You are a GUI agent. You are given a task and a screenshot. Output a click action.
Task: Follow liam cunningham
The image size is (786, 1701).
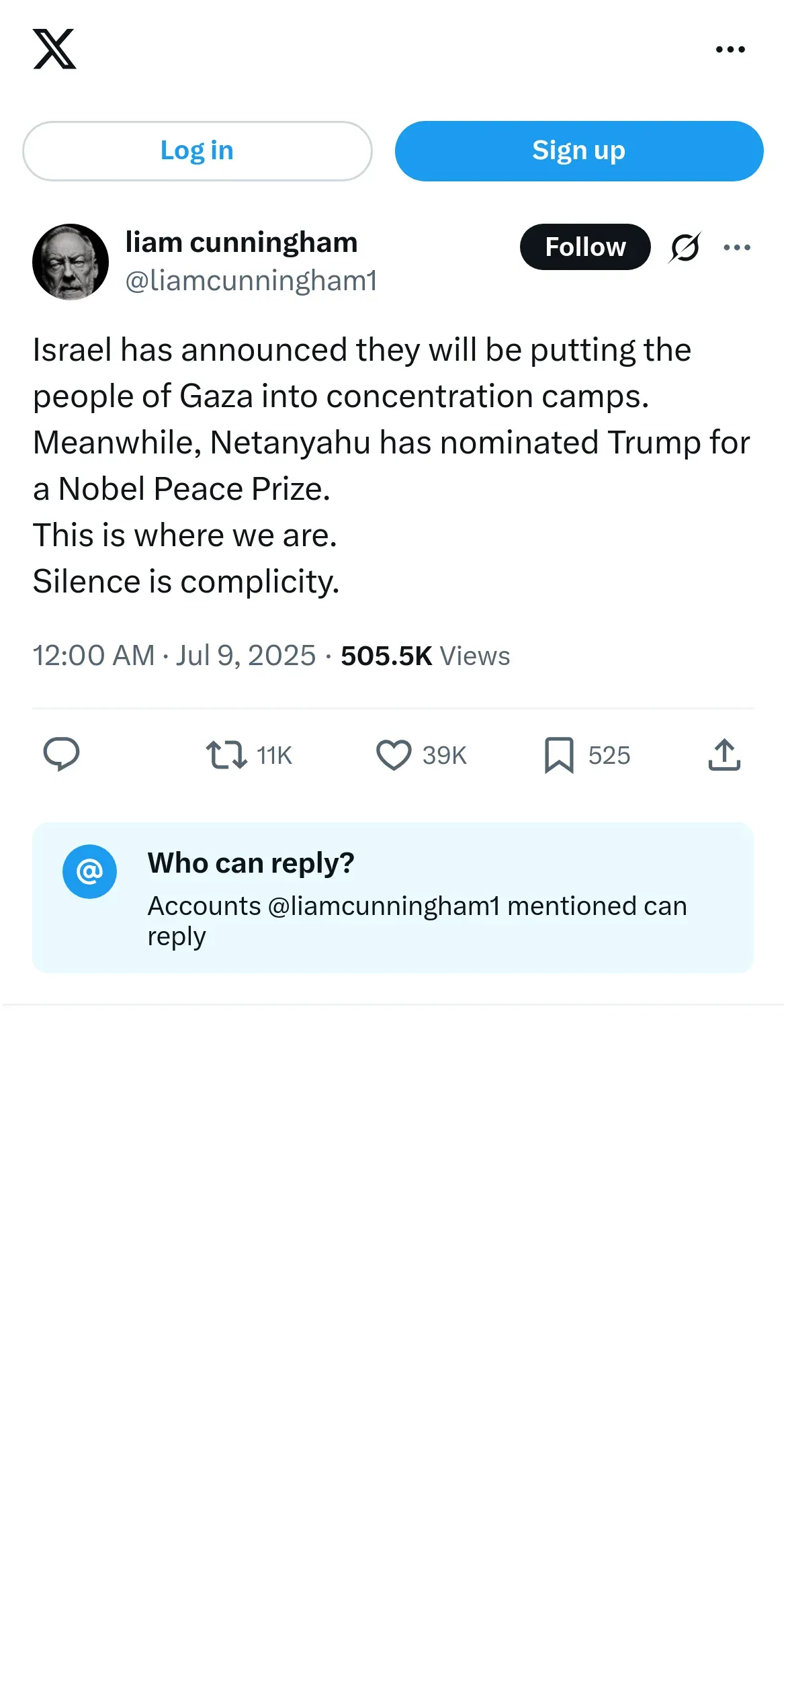pos(584,247)
